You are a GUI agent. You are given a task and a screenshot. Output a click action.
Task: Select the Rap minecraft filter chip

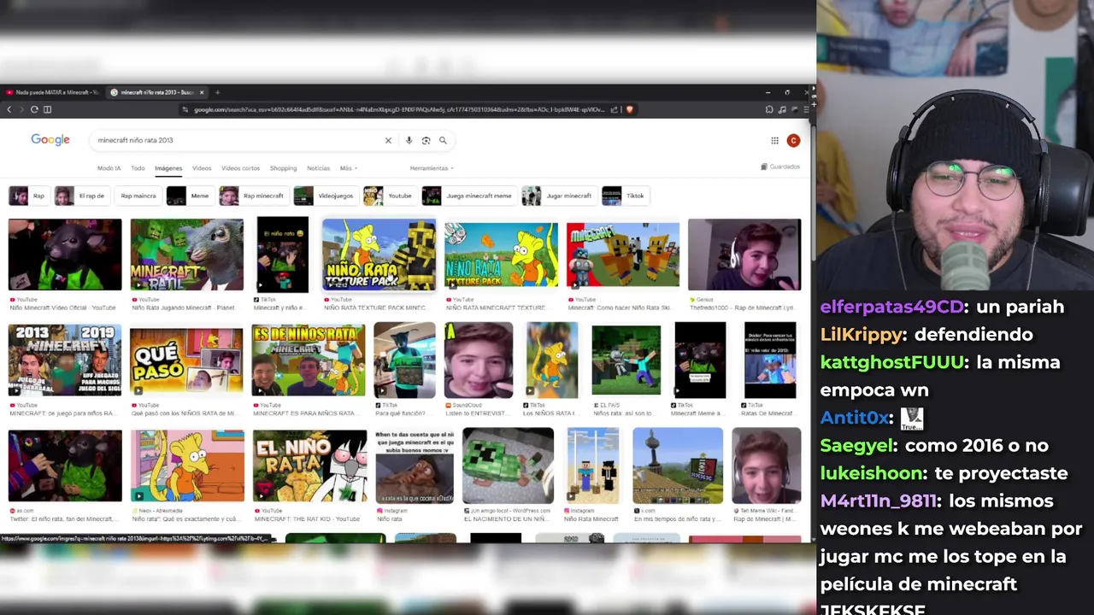[x=254, y=196]
